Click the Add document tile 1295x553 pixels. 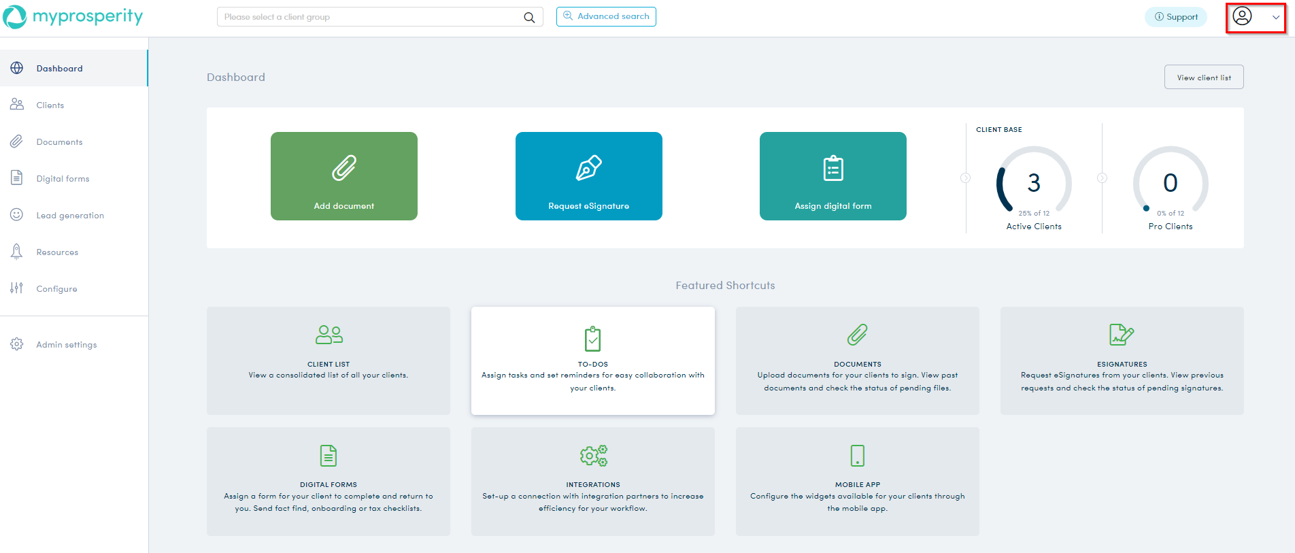point(344,176)
